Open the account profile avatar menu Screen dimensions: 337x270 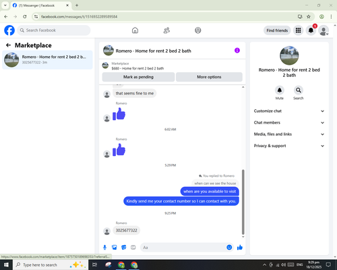pyautogui.click(x=324, y=30)
